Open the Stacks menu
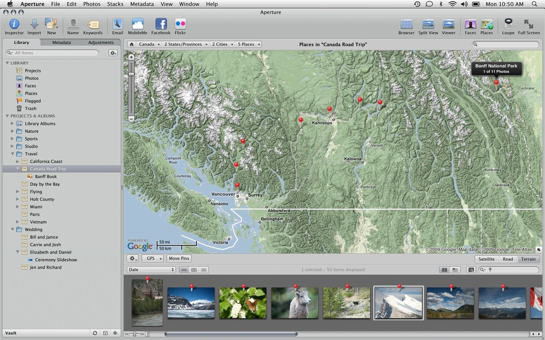545x340 pixels. 115,4
